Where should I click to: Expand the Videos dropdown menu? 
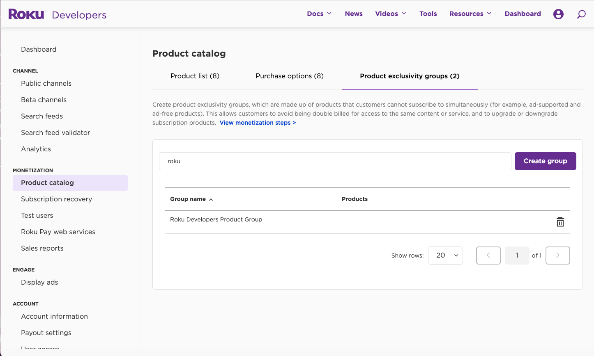click(390, 14)
